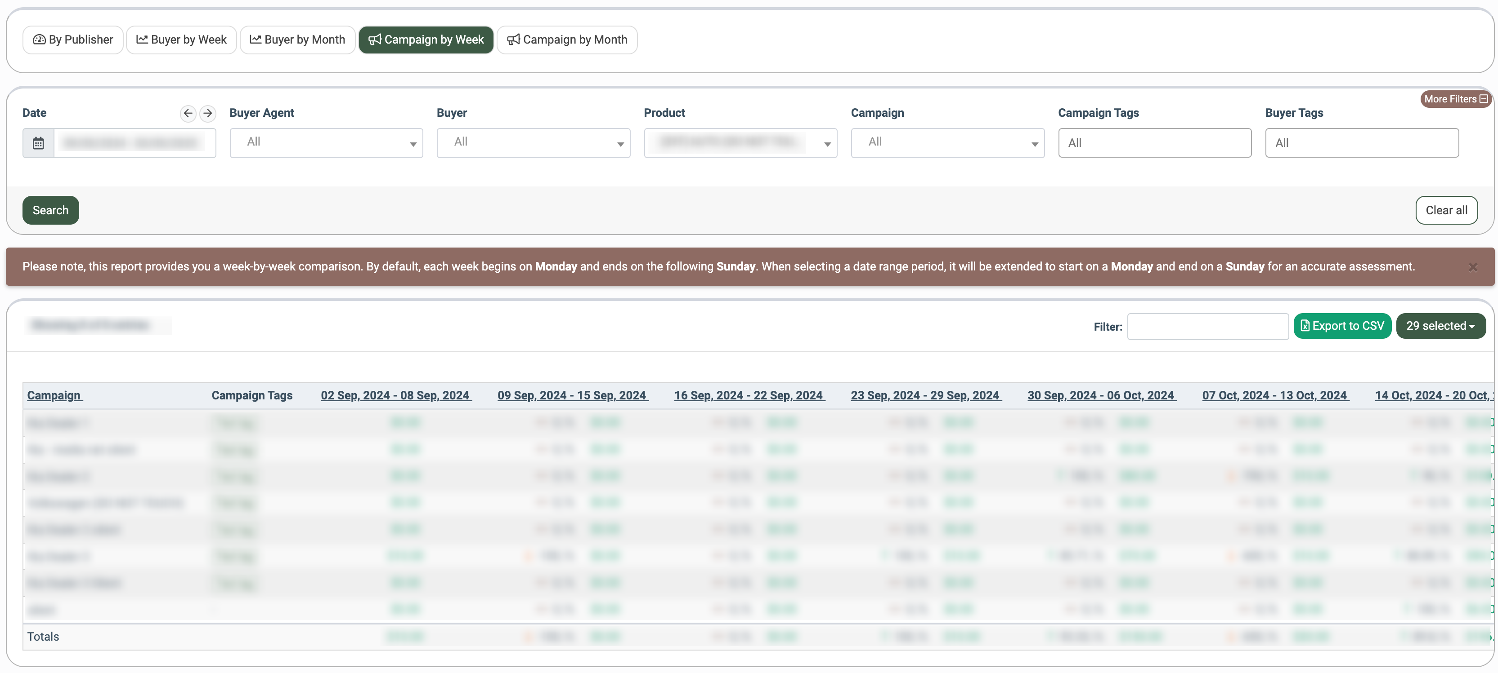
Task: Collapse the More Filters toggle
Action: pyautogui.click(x=1455, y=99)
